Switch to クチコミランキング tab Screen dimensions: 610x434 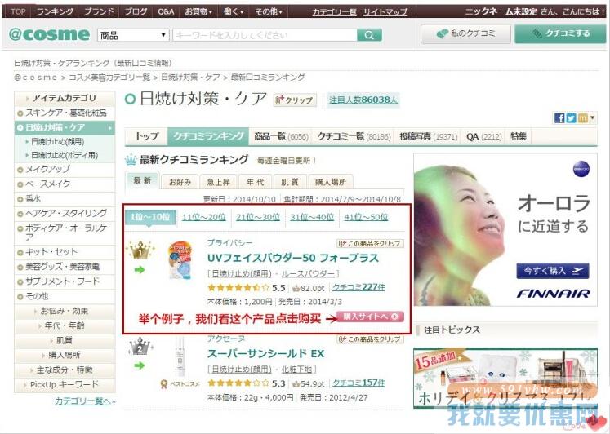[x=208, y=136]
